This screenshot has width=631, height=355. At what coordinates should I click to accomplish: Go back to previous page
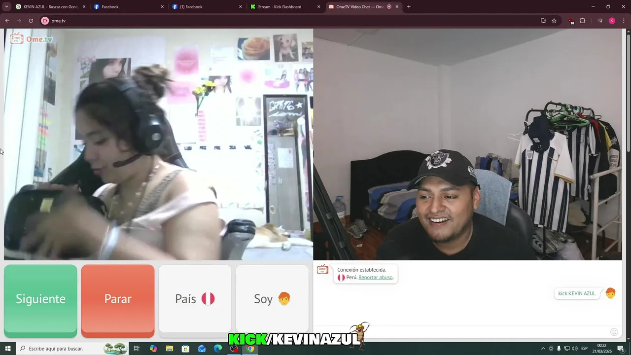[x=7, y=21]
